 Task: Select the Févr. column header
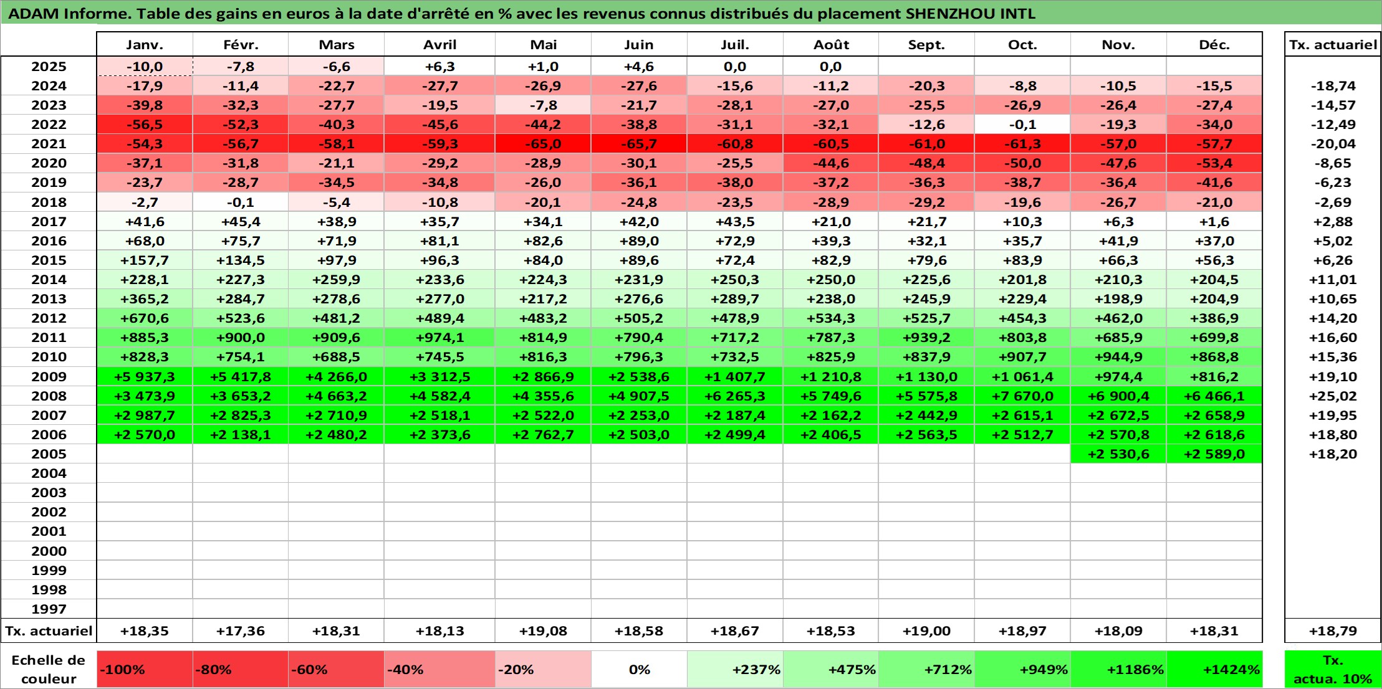click(x=241, y=45)
